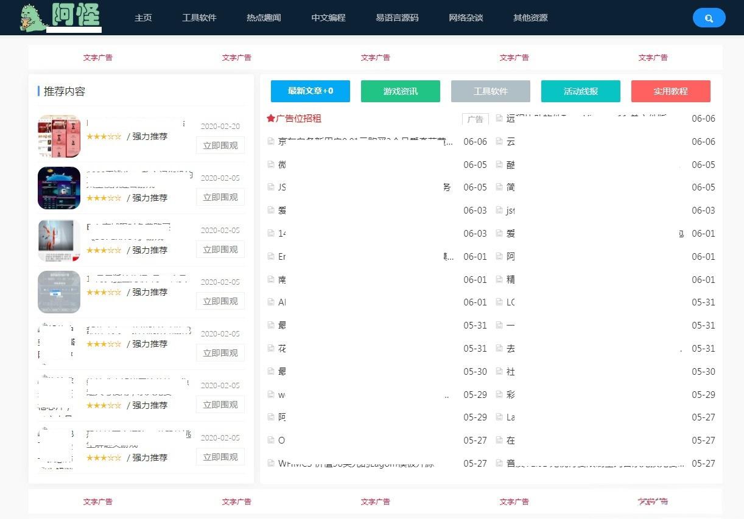
Task: Select 中文编程 in the navigation bar
Action: [328, 18]
